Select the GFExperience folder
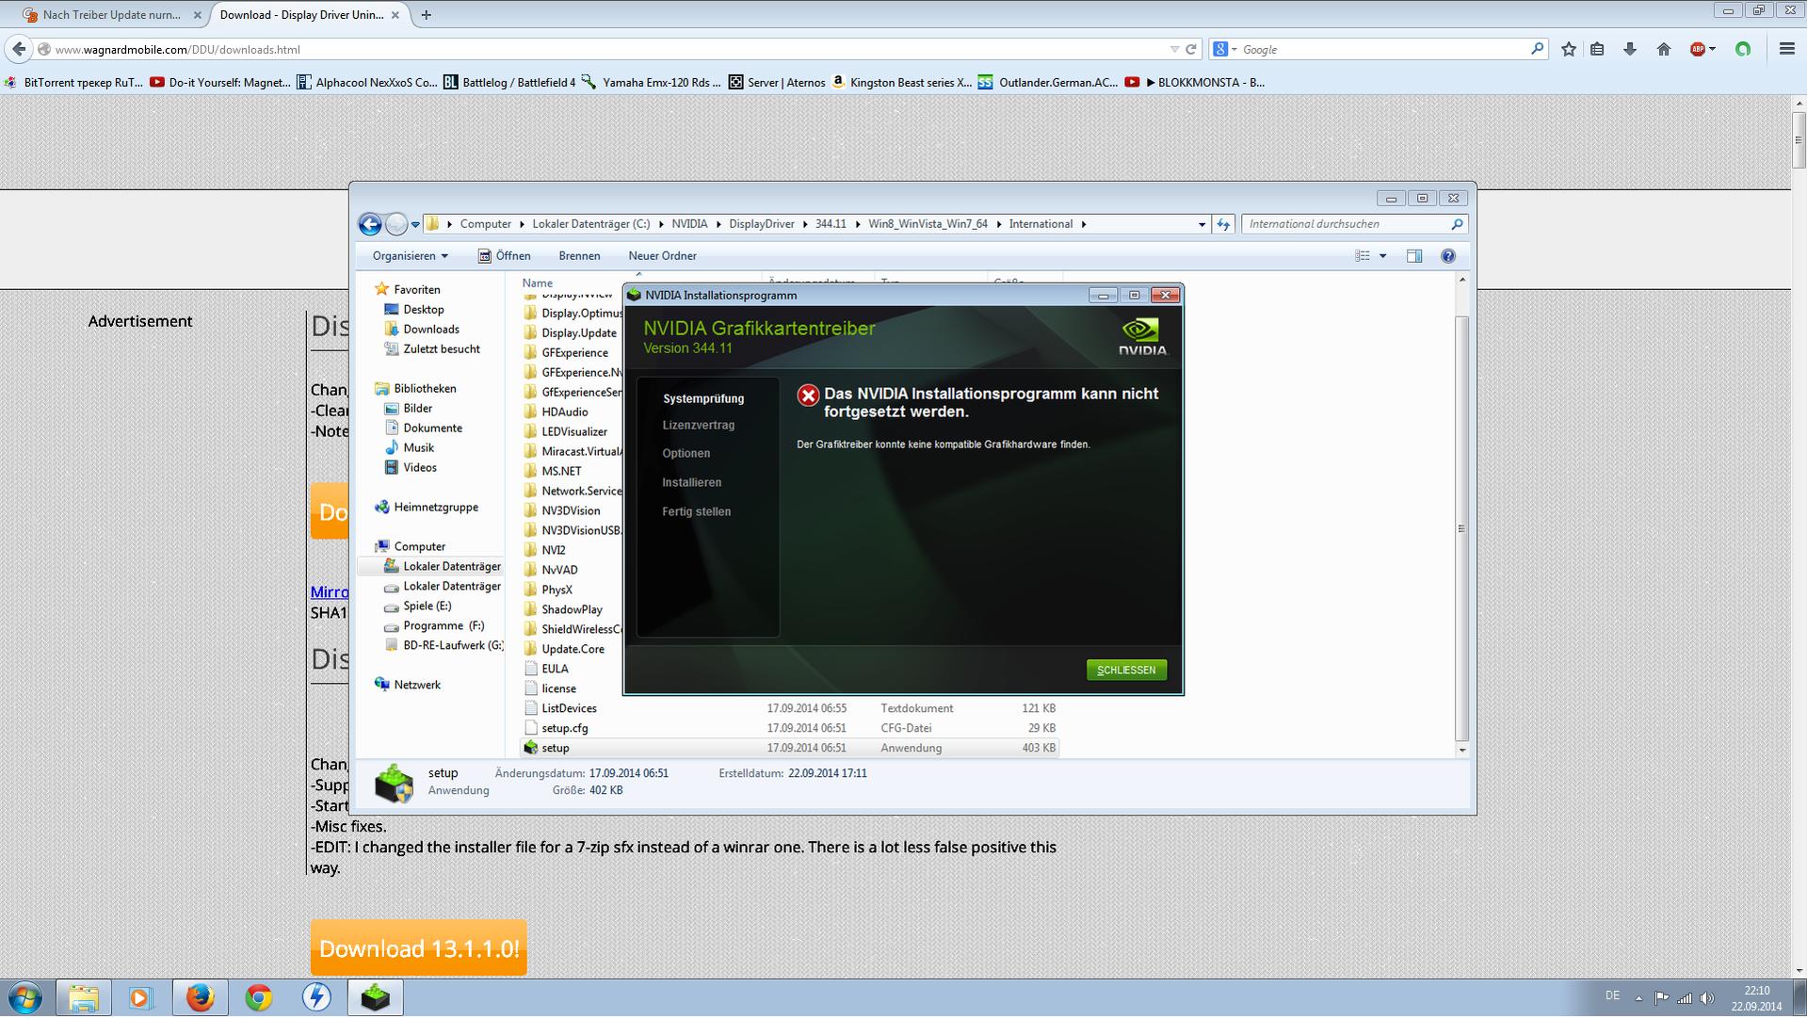The image size is (1807, 1019). click(573, 353)
